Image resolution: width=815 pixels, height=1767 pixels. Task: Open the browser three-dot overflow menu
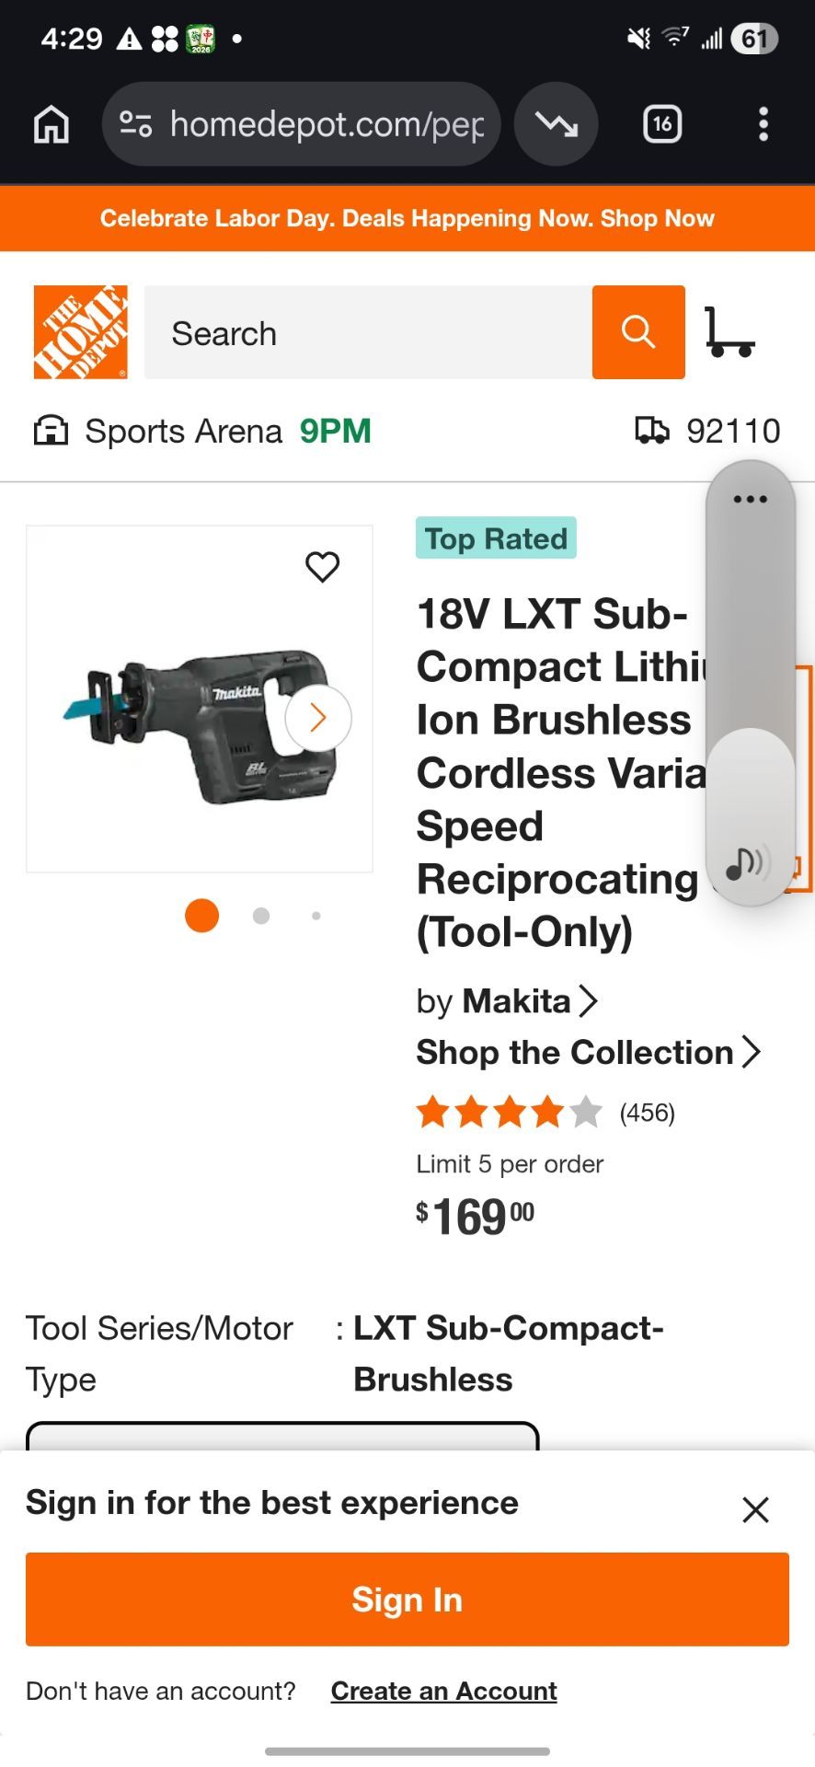click(763, 124)
